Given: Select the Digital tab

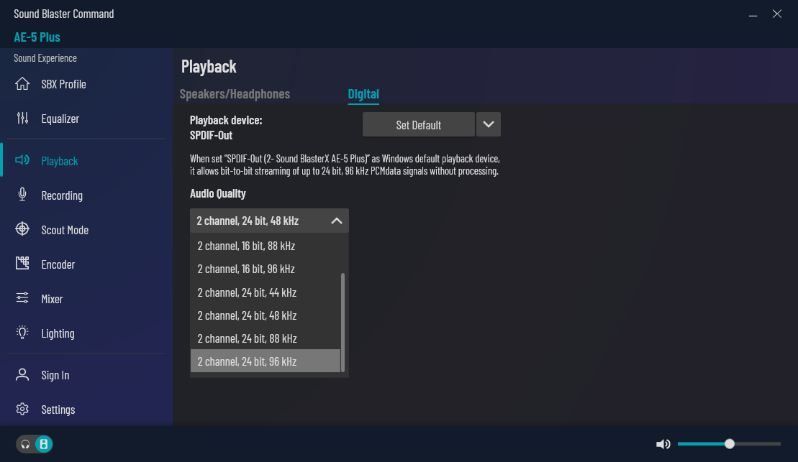Looking at the screenshot, I should 363,94.
